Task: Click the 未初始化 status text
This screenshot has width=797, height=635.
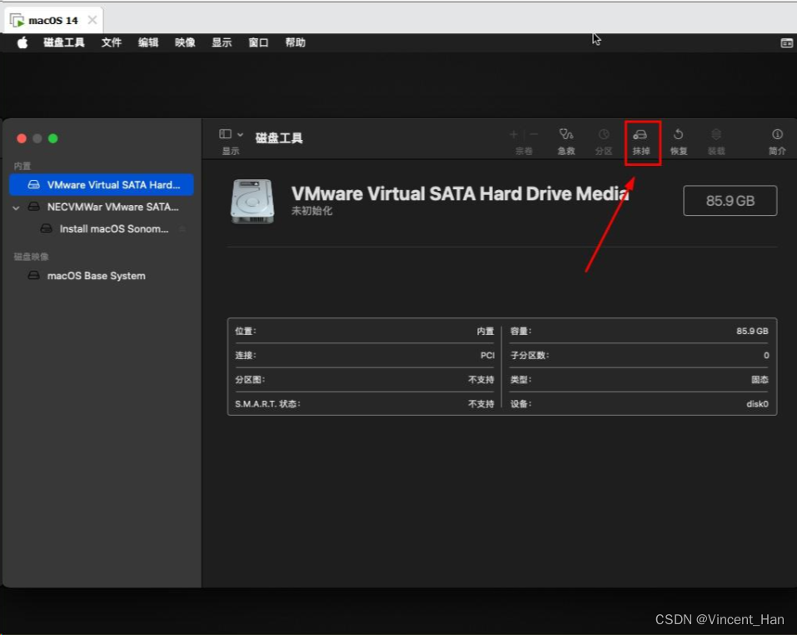Action: coord(311,211)
